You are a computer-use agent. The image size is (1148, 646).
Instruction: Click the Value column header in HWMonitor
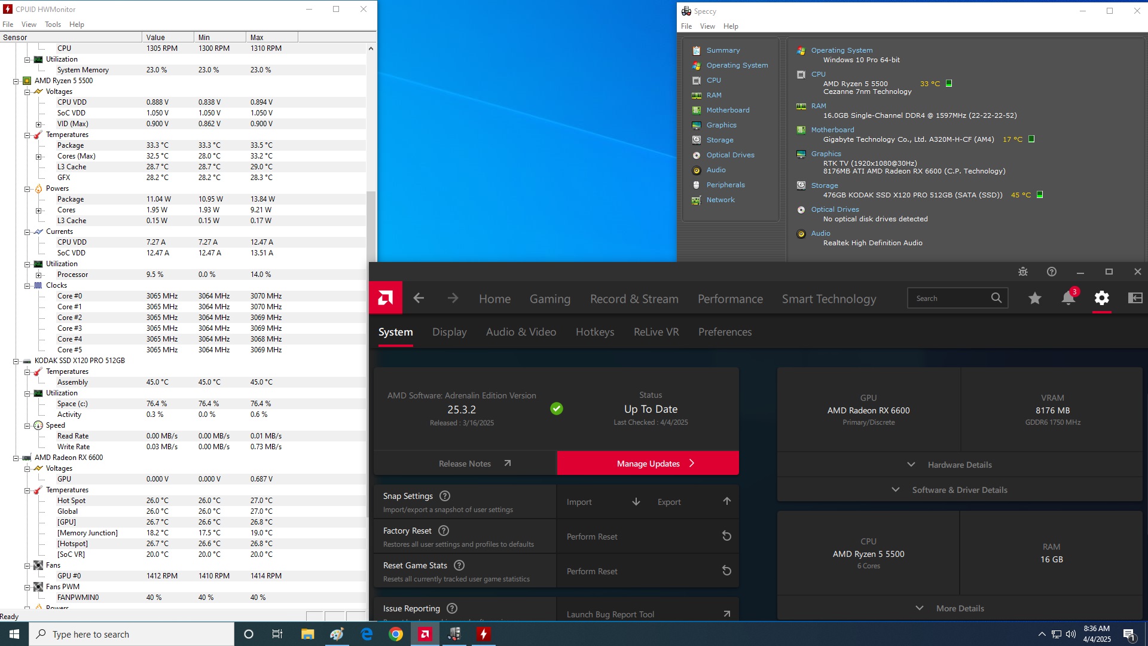point(169,37)
